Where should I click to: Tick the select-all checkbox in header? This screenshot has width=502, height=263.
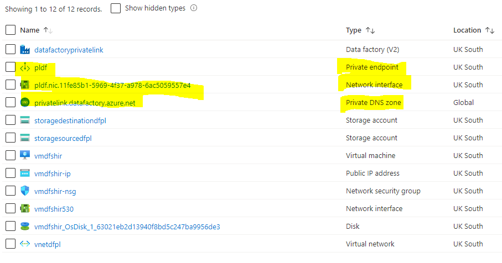(11, 30)
